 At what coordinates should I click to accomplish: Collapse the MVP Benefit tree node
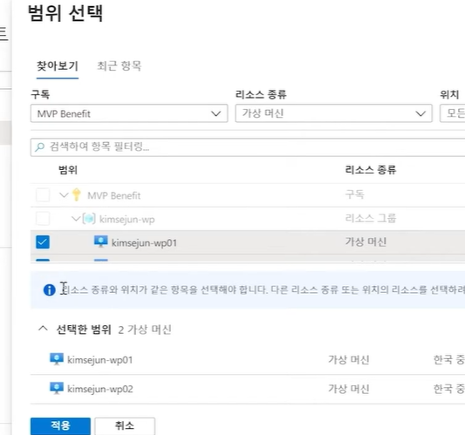64,195
